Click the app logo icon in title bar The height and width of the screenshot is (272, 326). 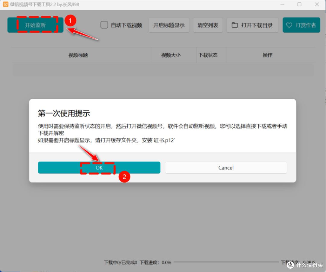(6, 4)
